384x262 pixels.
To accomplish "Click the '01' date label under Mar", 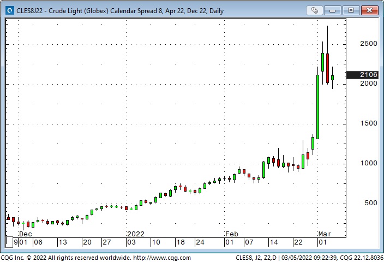I will click(322, 242).
